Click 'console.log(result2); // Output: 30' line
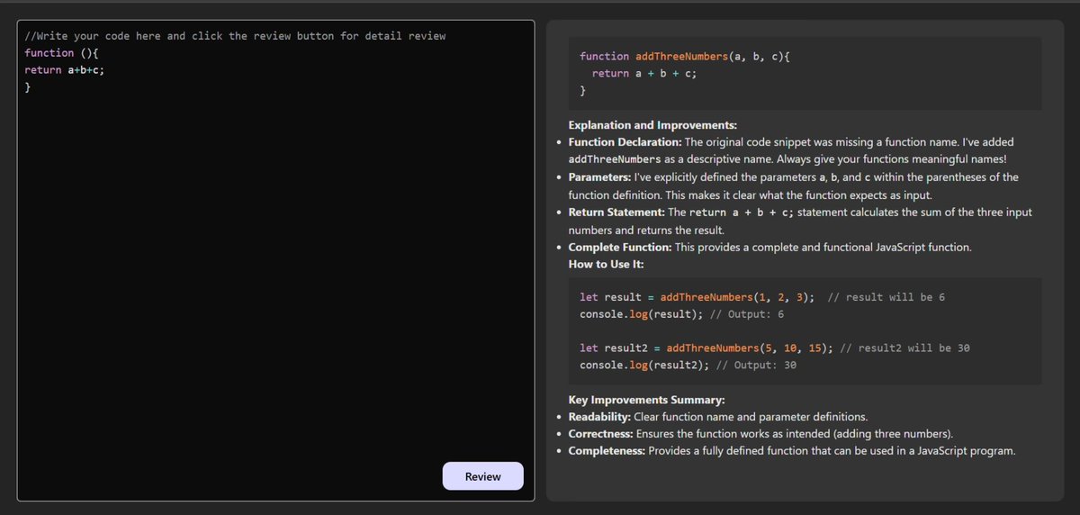 pos(688,365)
